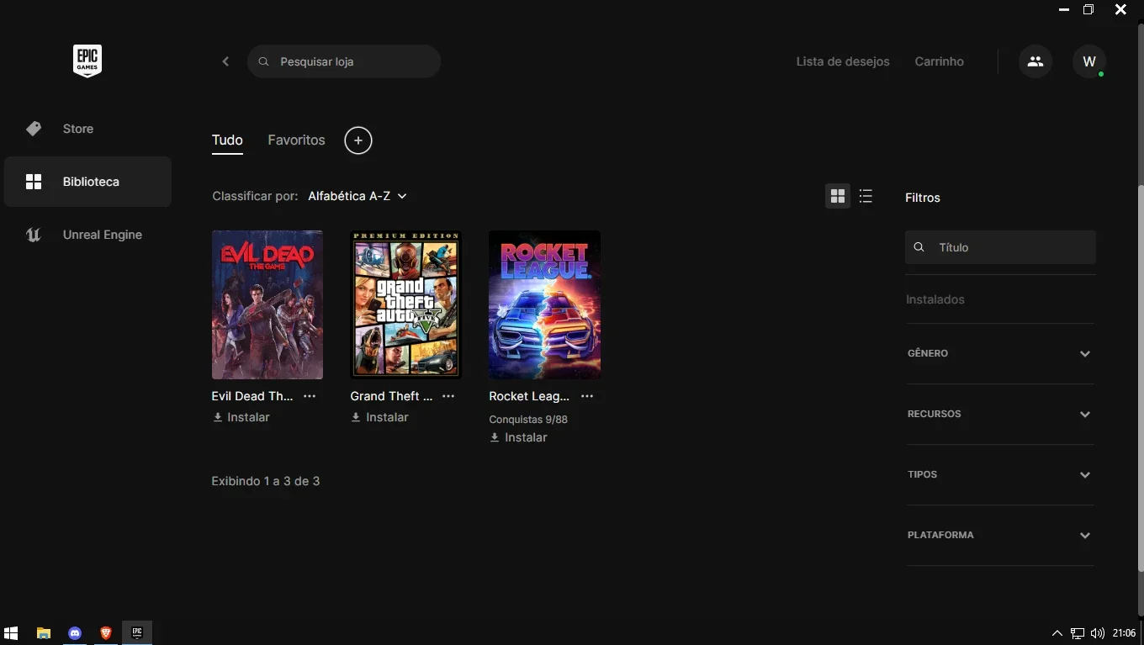The image size is (1144, 645).
Task: Open the friends list icon
Action: point(1035,61)
